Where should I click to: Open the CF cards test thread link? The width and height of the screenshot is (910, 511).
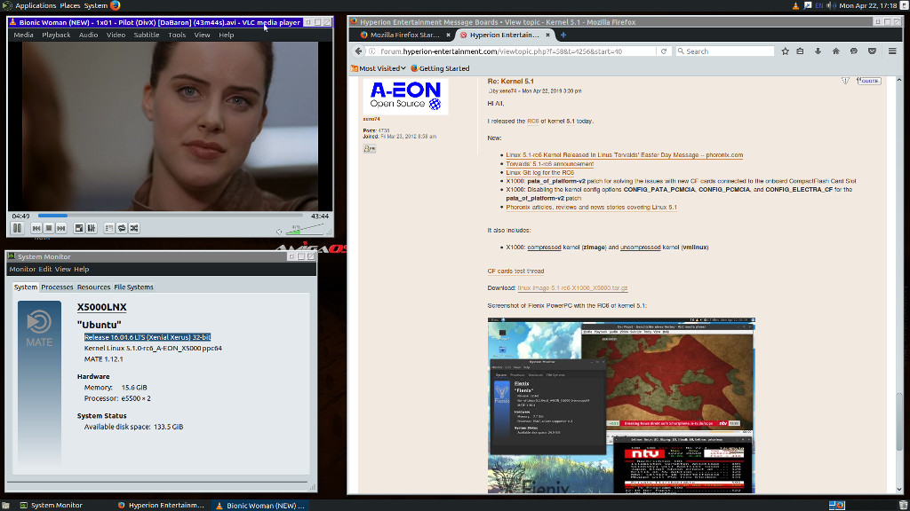[515, 271]
